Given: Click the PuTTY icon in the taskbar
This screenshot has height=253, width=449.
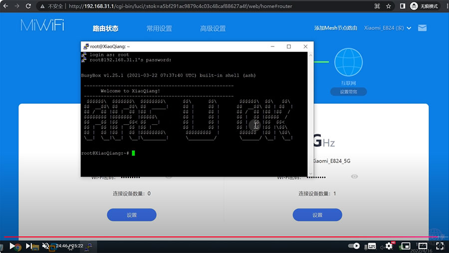Looking at the screenshot, I should [89, 247].
